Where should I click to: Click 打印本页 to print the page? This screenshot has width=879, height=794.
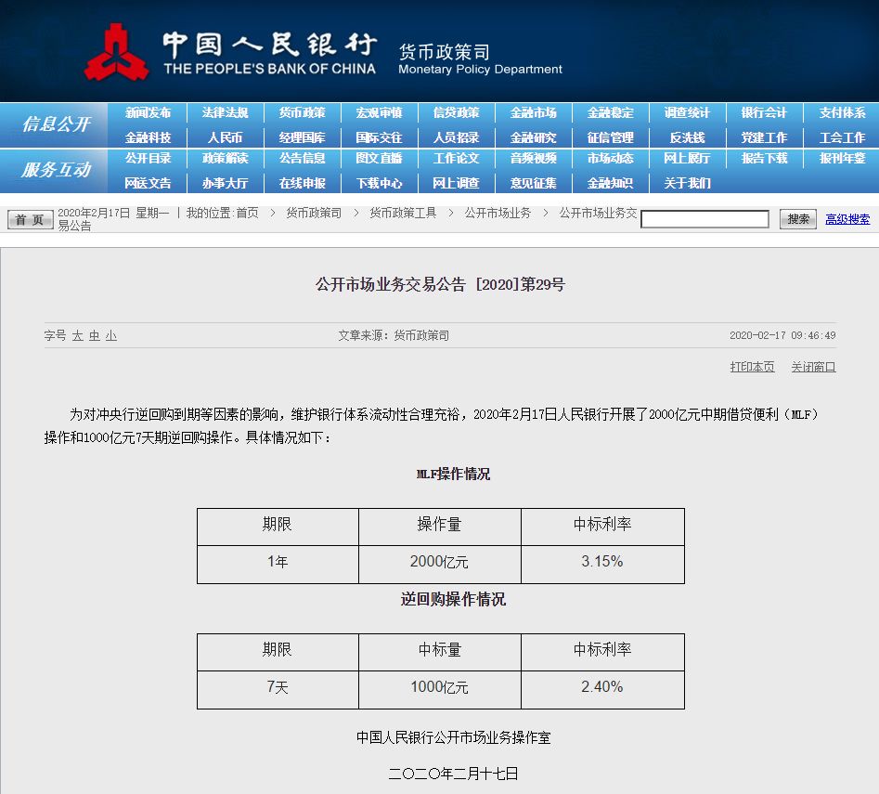click(x=752, y=366)
